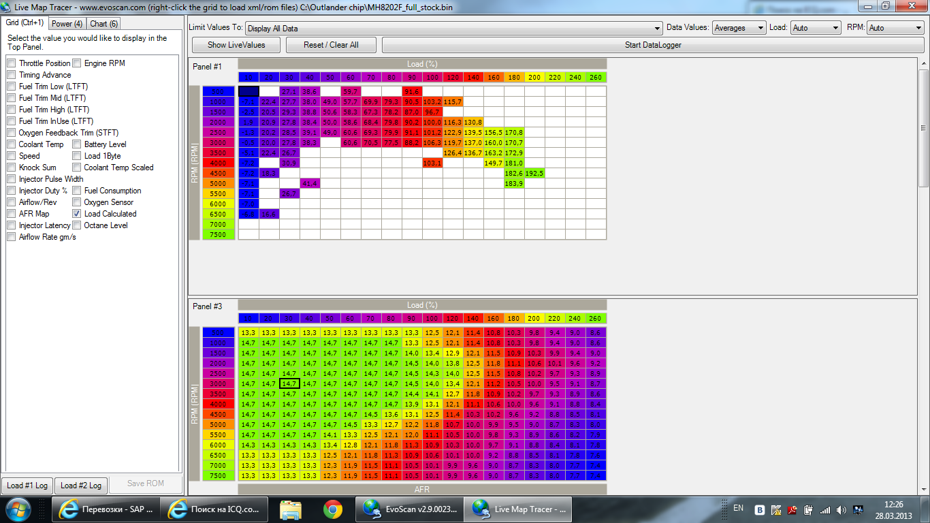Tick the Knock Sum checkbox
930x523 pixels.
pyautogui.click(x=12, y=168)
